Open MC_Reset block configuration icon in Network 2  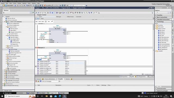tap(64, 54)
